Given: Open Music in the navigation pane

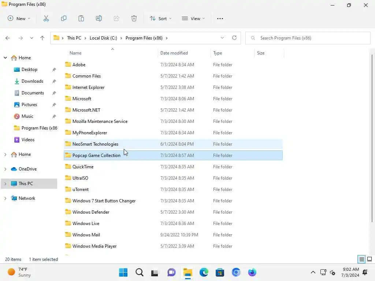Looking at the screenshot, I should tap(27, 116).
